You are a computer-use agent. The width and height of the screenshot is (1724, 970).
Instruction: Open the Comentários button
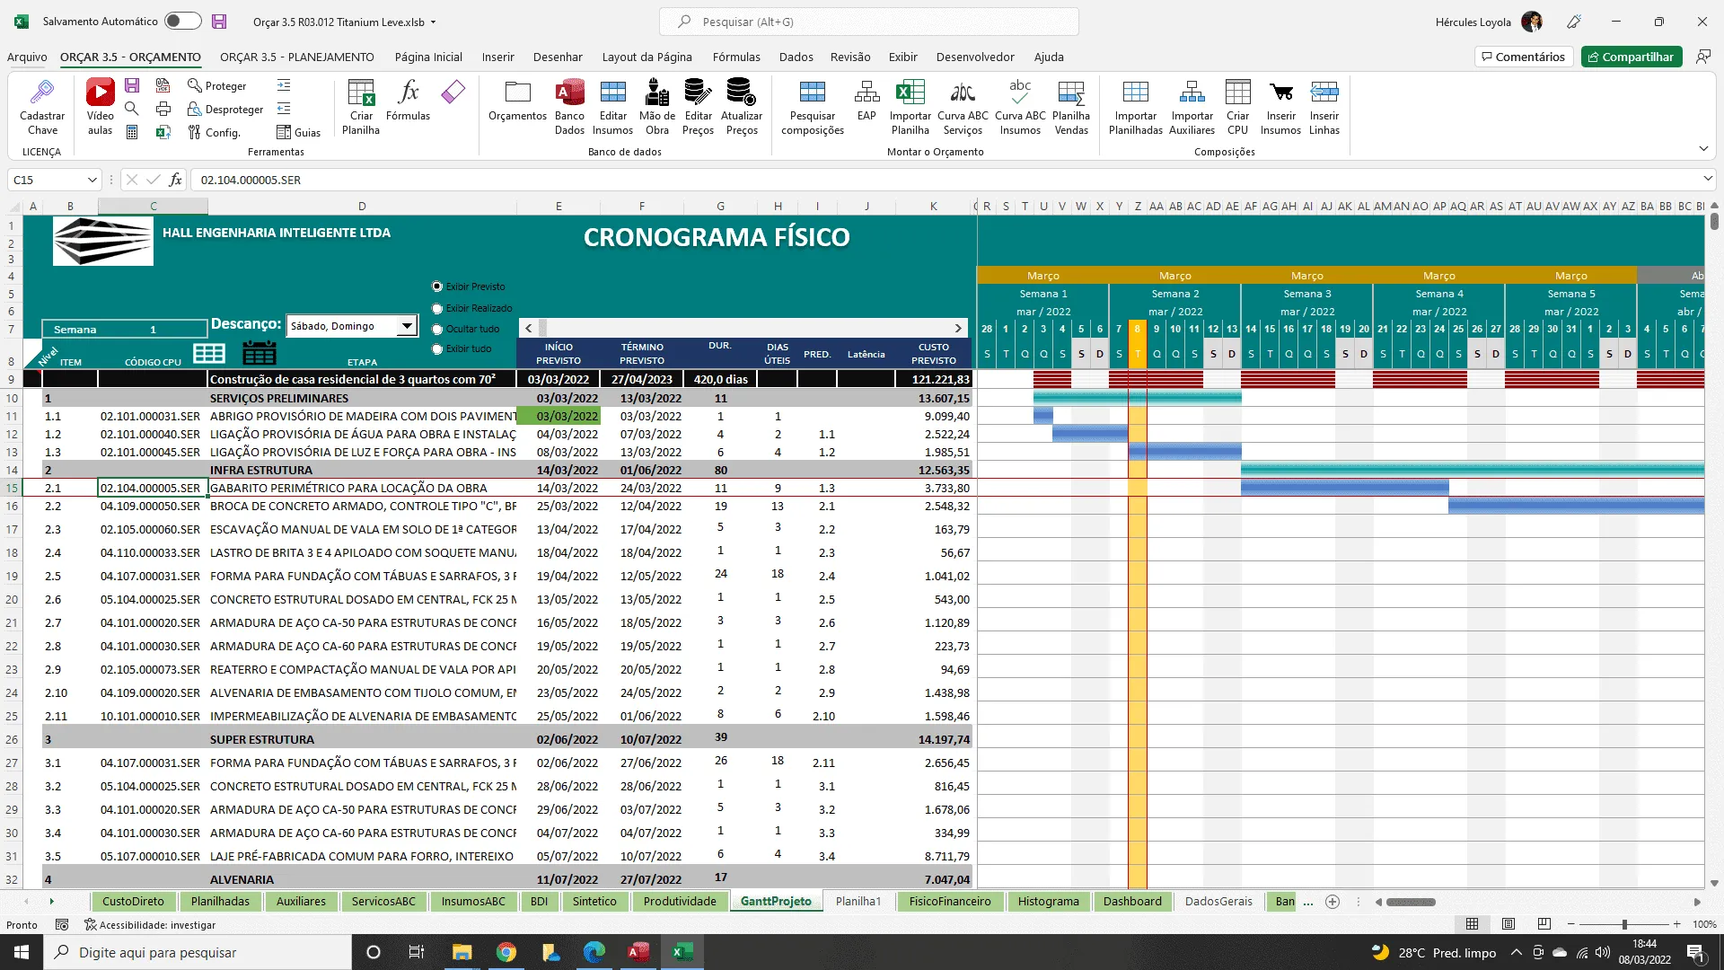click(1523, 57)
